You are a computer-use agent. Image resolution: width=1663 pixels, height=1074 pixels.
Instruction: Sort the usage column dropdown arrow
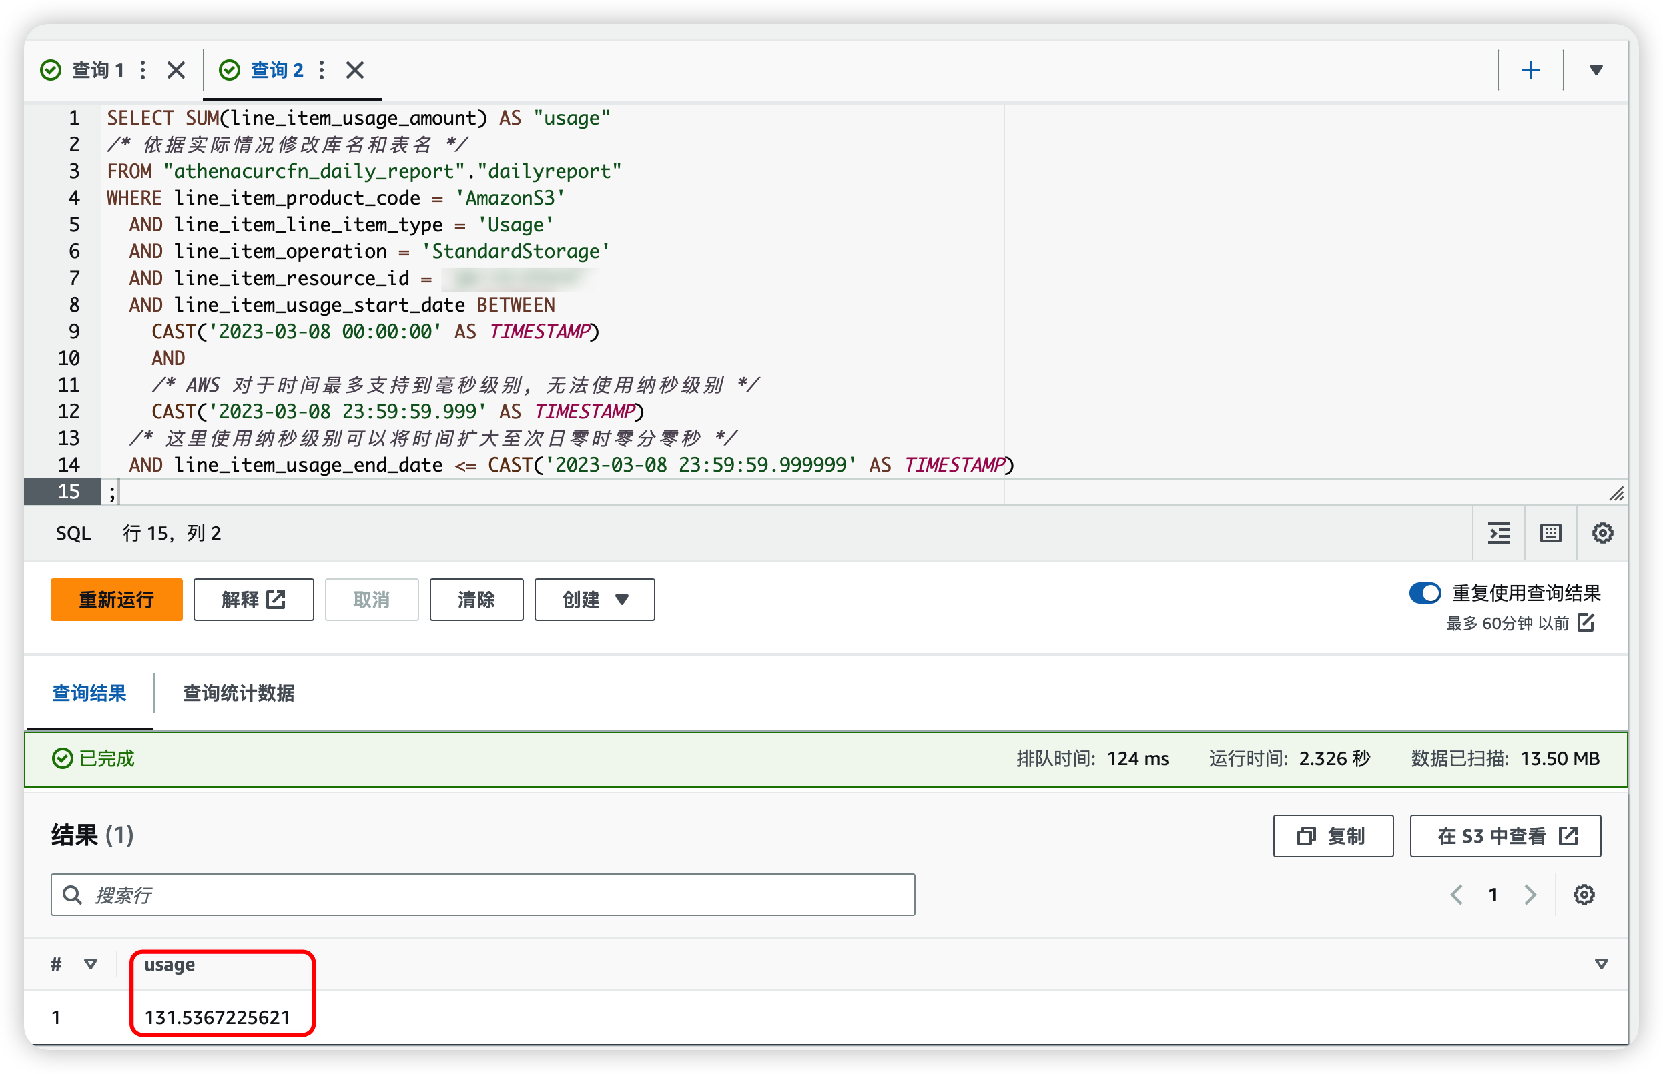1601,965
